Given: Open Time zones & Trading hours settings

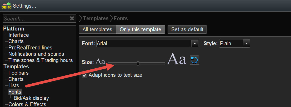Looking at the screenshot, I should tap(41, 60).
